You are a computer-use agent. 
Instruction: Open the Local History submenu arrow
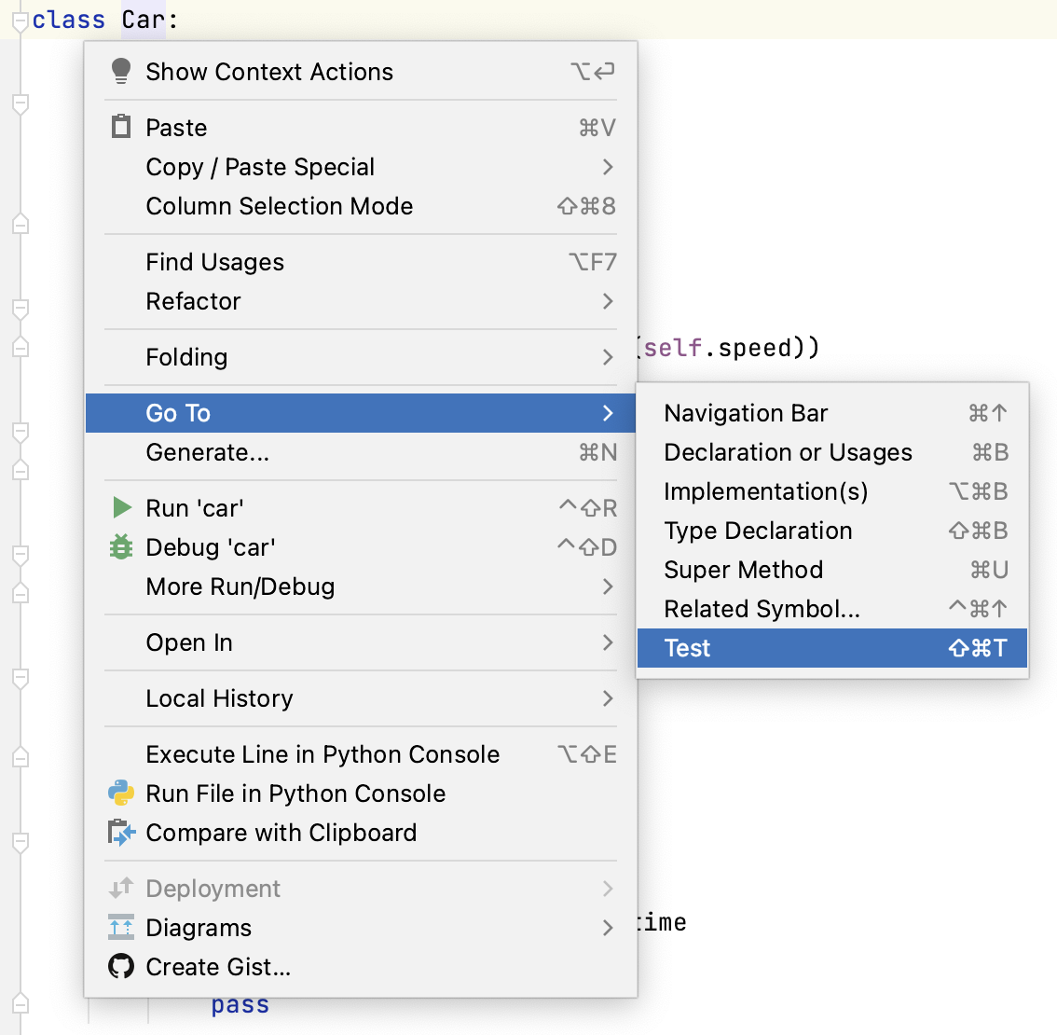coord(608,698)
